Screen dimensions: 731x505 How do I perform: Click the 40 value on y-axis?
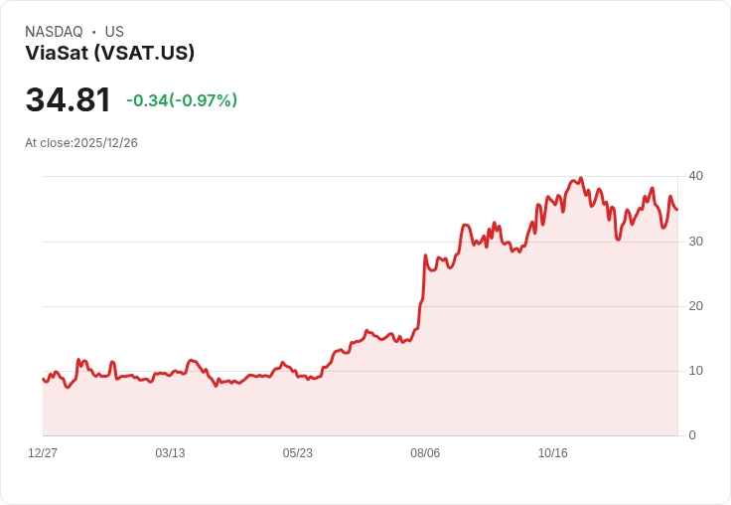pyautogui.click(x=695, y=176)
